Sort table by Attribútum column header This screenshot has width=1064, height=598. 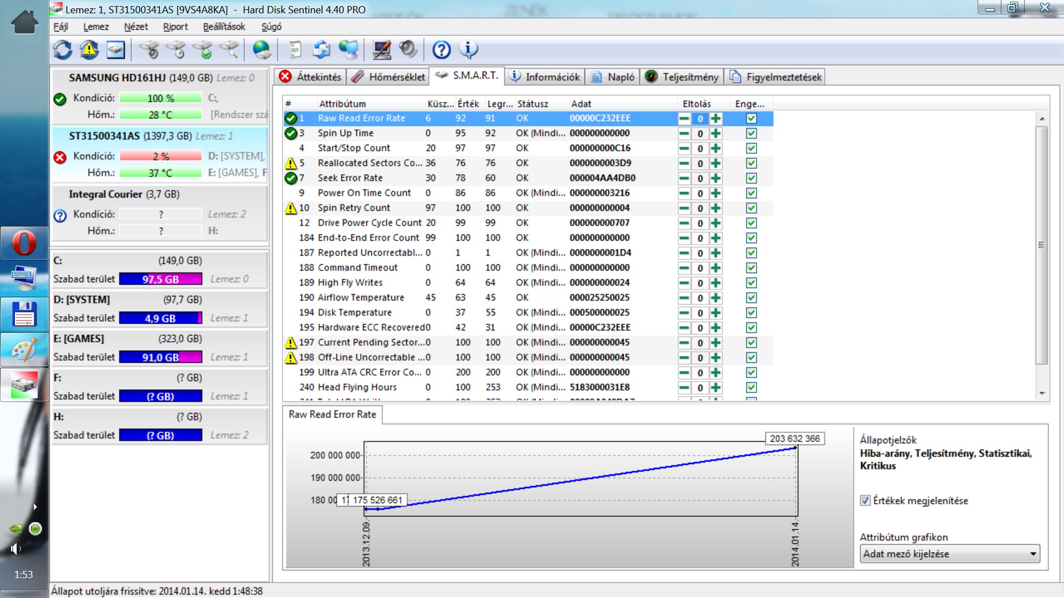click(x=370, y=104)
